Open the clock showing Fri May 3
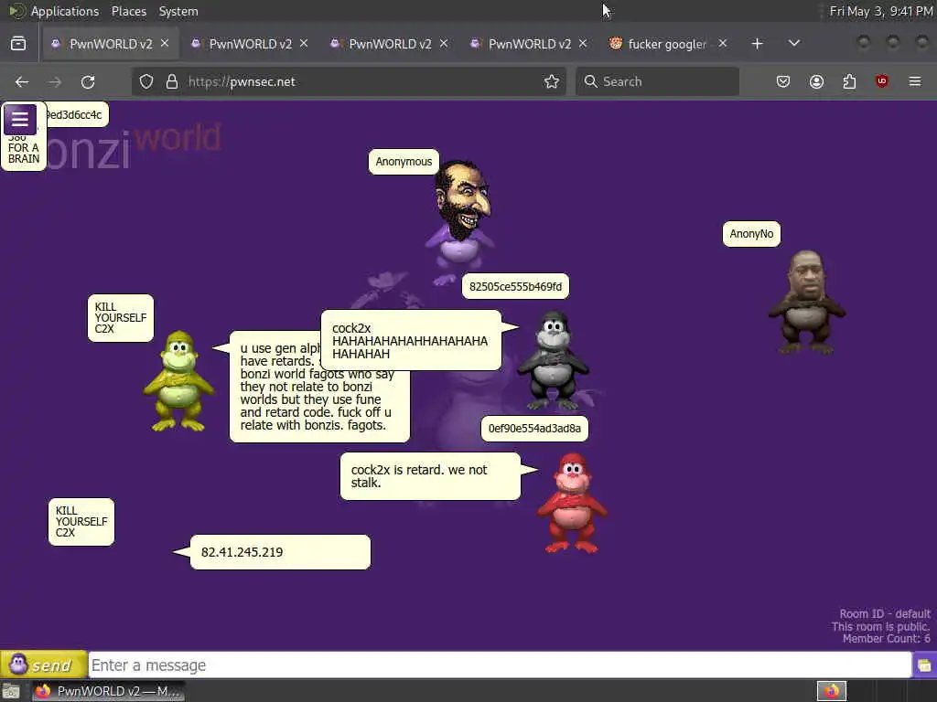937x702 pixels. pyautogui.click(x=881, y=11)
